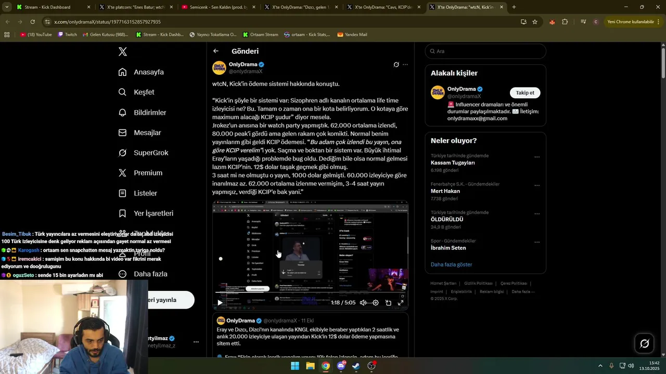Click the post author's OnlyDrama avatar

click(x=219, y=68)
